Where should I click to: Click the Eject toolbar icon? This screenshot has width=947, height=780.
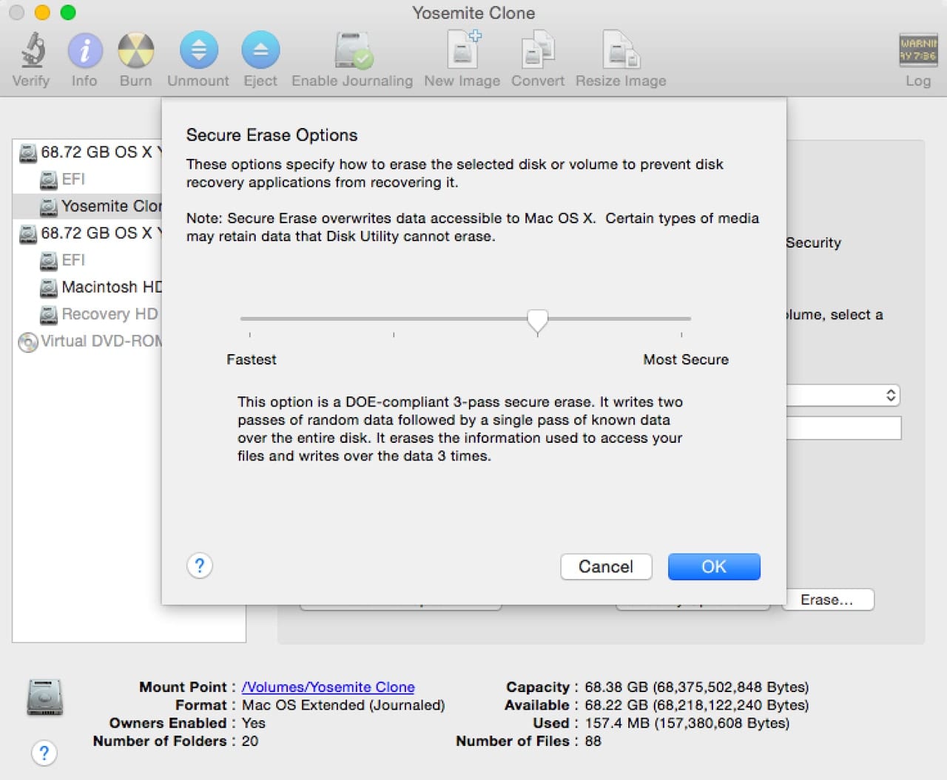tap(260, 52)
